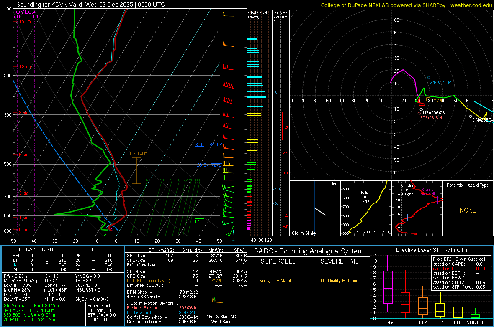Viewport: 494px width, 327px height.
Task: Click Sfc-3km AGL LR = 1.8 C/km
Action: pos(31,306)
